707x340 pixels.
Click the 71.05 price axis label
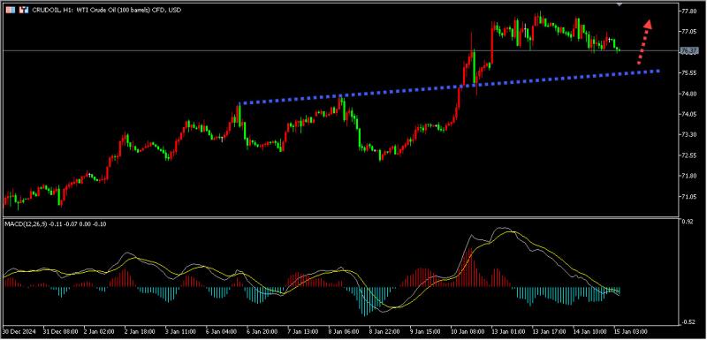point(688,197)
